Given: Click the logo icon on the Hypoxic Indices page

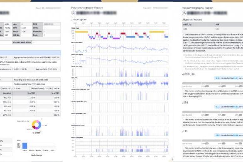Looking at the screenshot, I should [184, 13].
